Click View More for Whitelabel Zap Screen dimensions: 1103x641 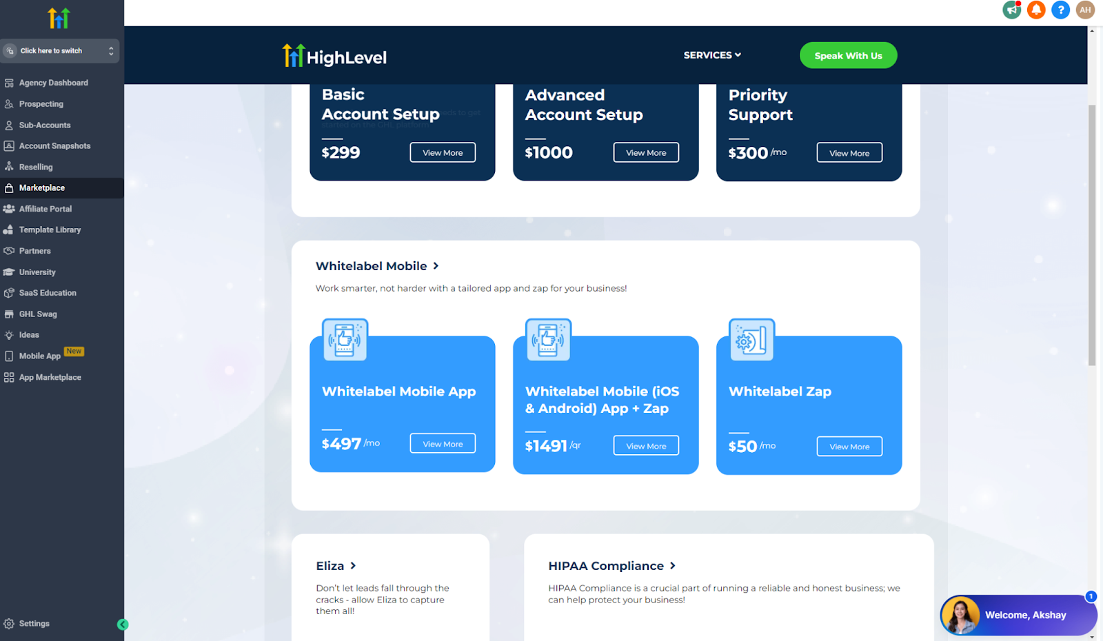[849, 447]
